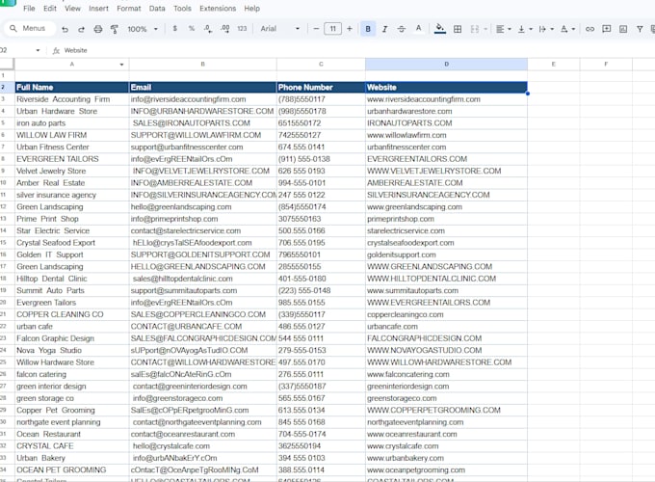Select the Email header cell
This screenshot has width=655, height=482.
202,88
